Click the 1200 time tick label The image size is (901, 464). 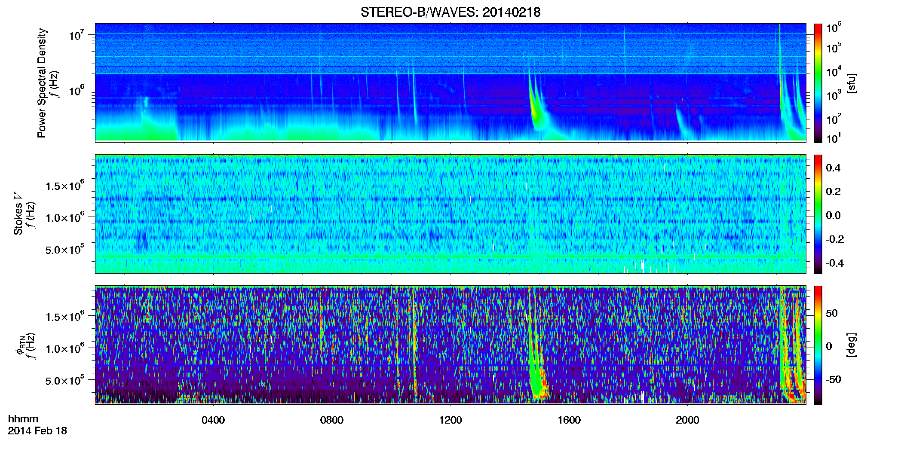450,420
